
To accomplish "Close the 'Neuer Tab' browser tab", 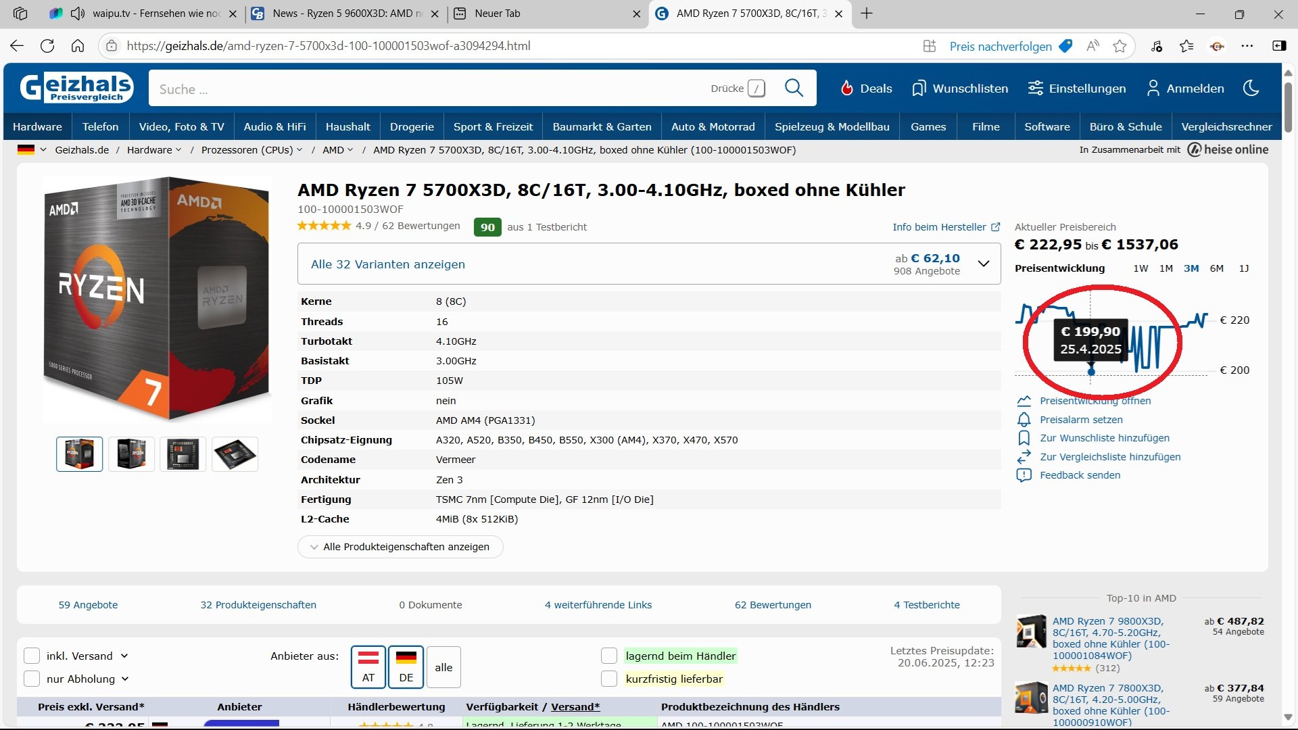I will tap(636, 14).
